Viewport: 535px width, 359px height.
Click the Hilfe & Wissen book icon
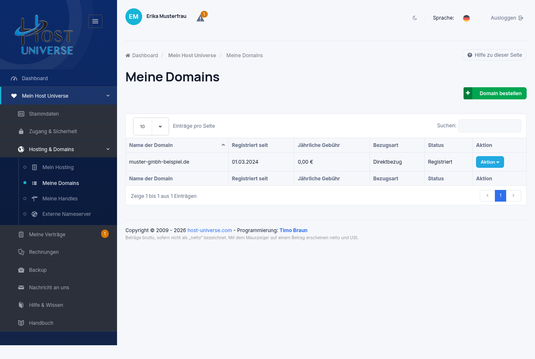[x=21, y=305]
